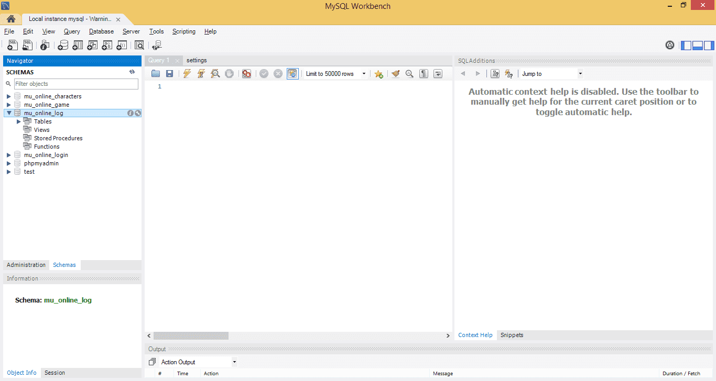The image size is (716, 381).
Task: Click the wrench icon on mu_online_log
Action: pos(138,113)
